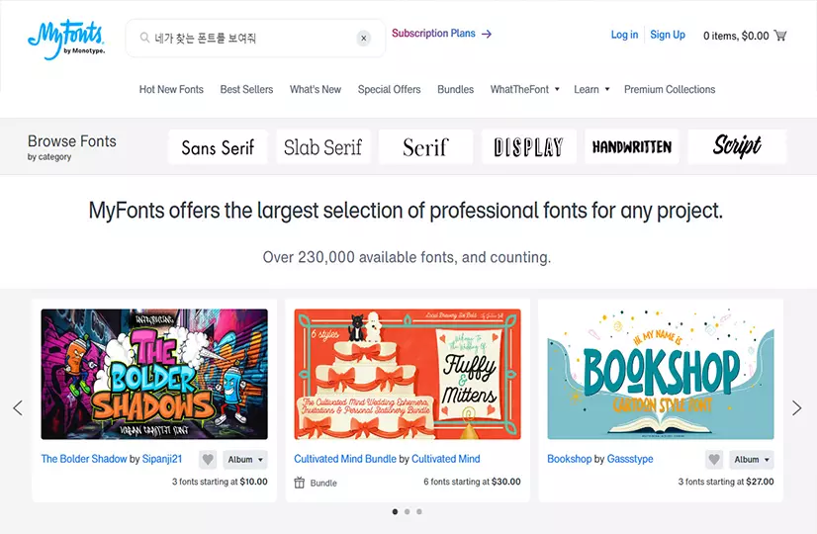The height and width of the screenshot is (534, 817).
Task: Click '6 fonts starting at $30.00' text
Action: click(472, 482)
